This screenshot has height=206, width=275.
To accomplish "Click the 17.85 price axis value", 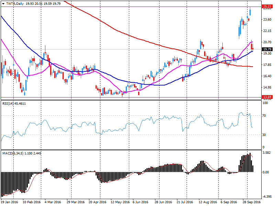I will 267,65.
